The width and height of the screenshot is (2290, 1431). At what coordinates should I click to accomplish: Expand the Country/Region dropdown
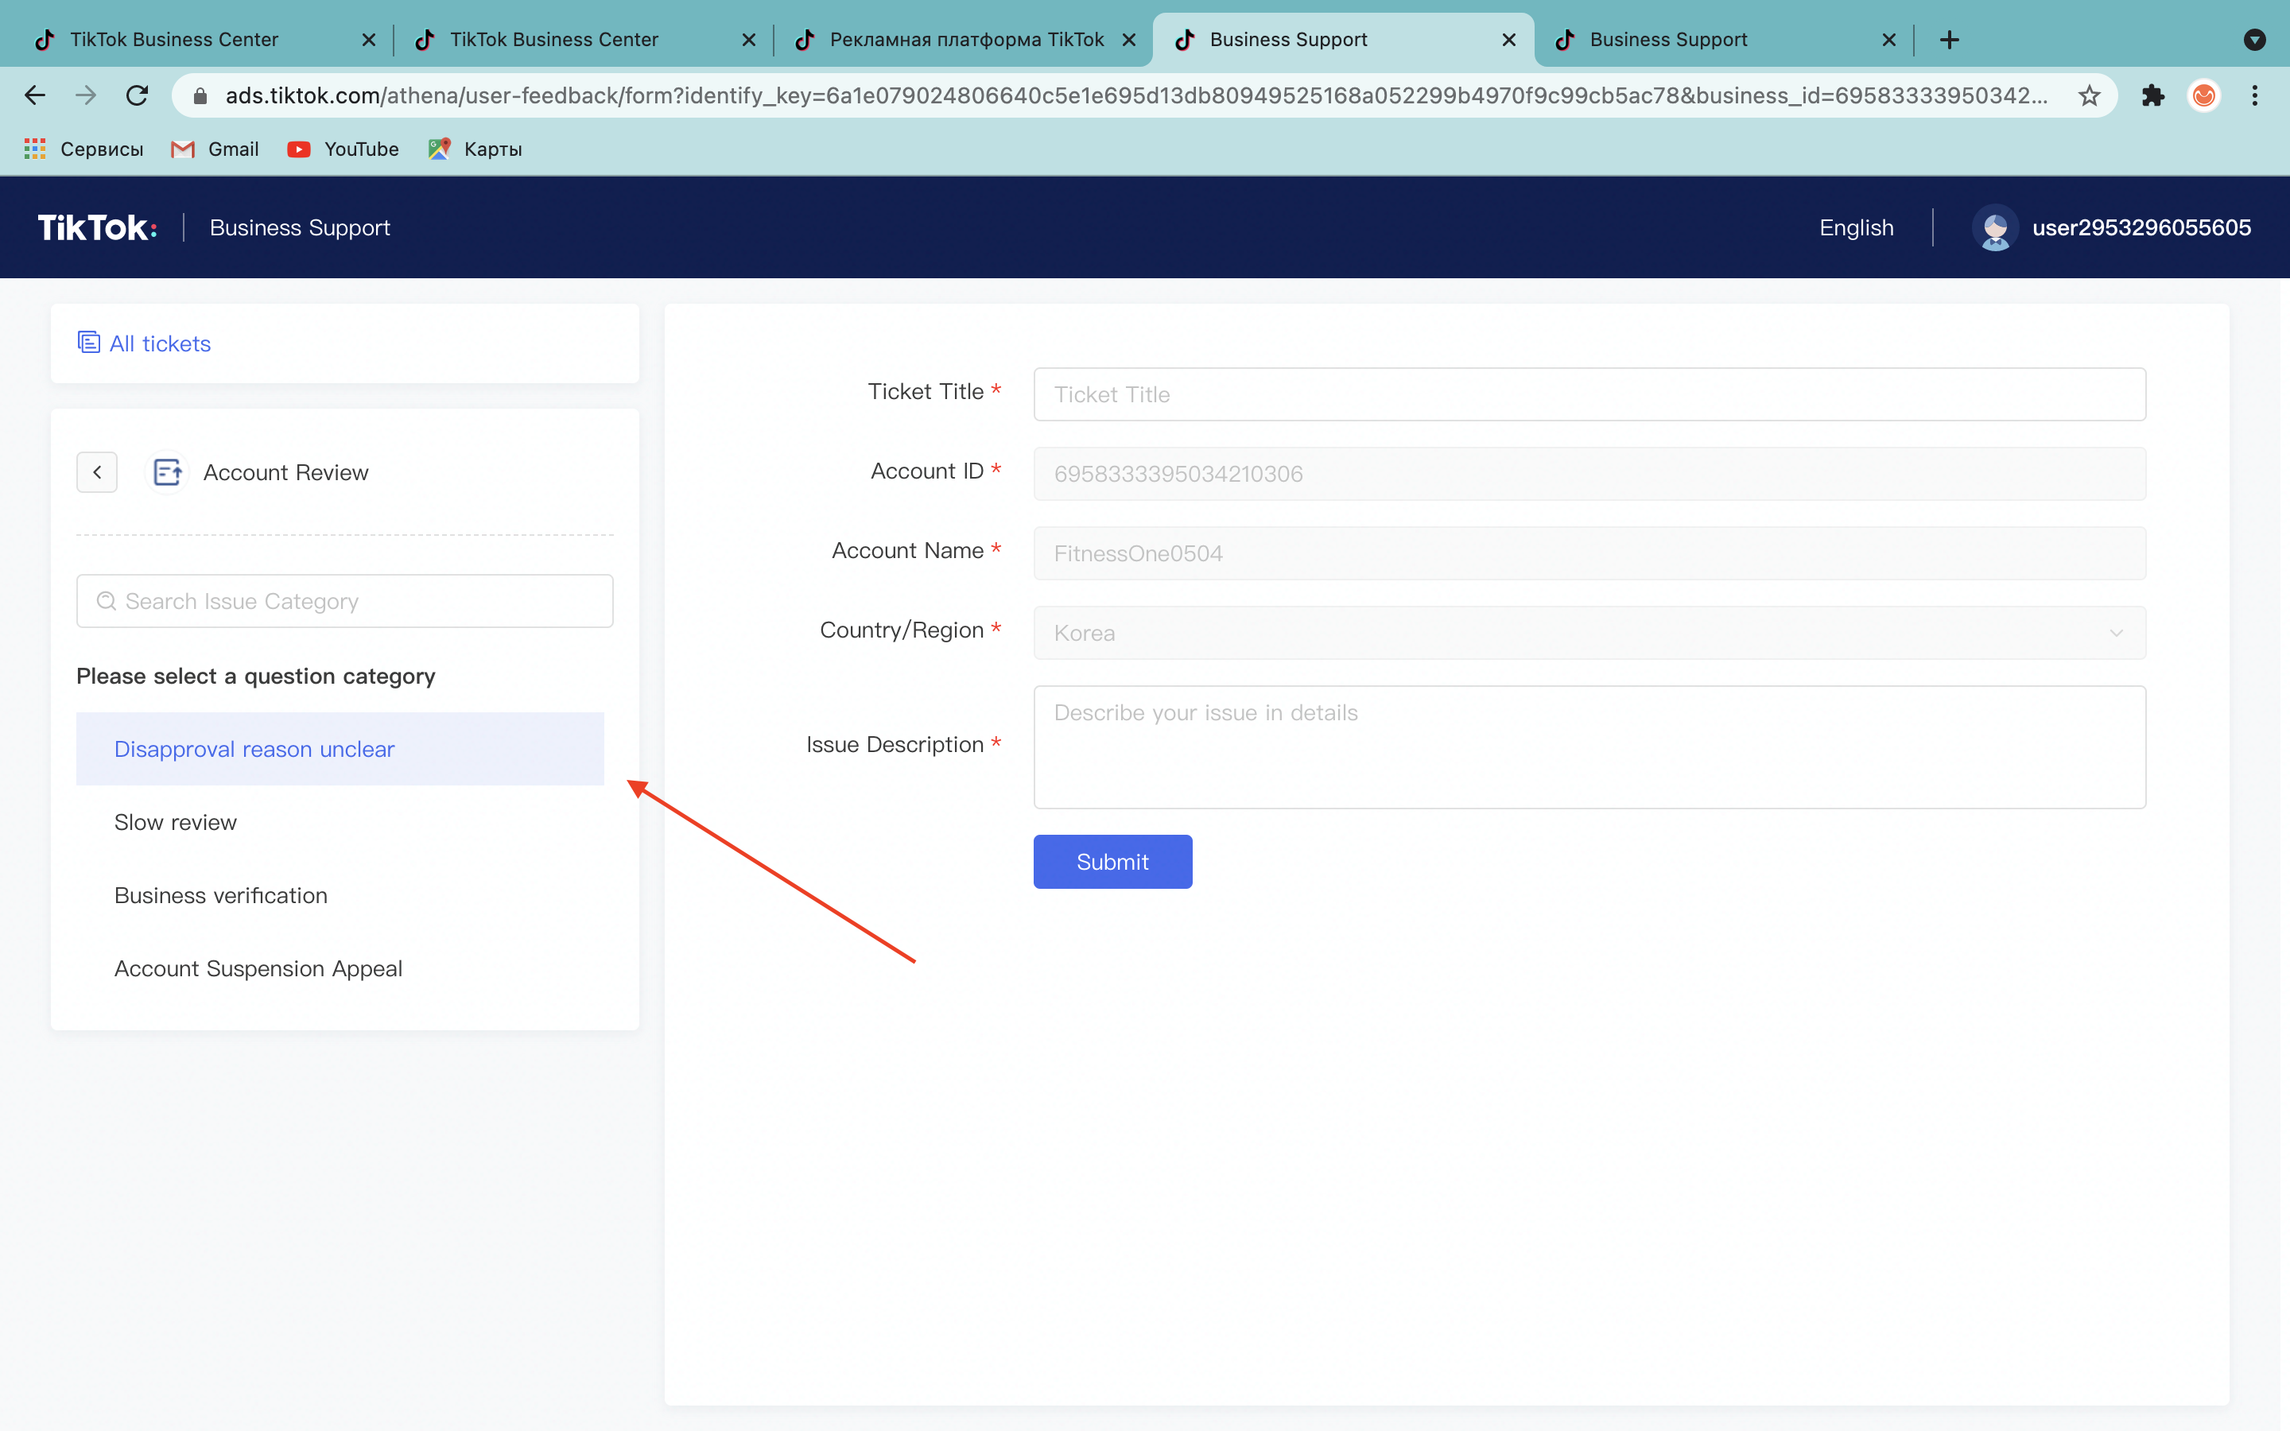pos(1589,633)
